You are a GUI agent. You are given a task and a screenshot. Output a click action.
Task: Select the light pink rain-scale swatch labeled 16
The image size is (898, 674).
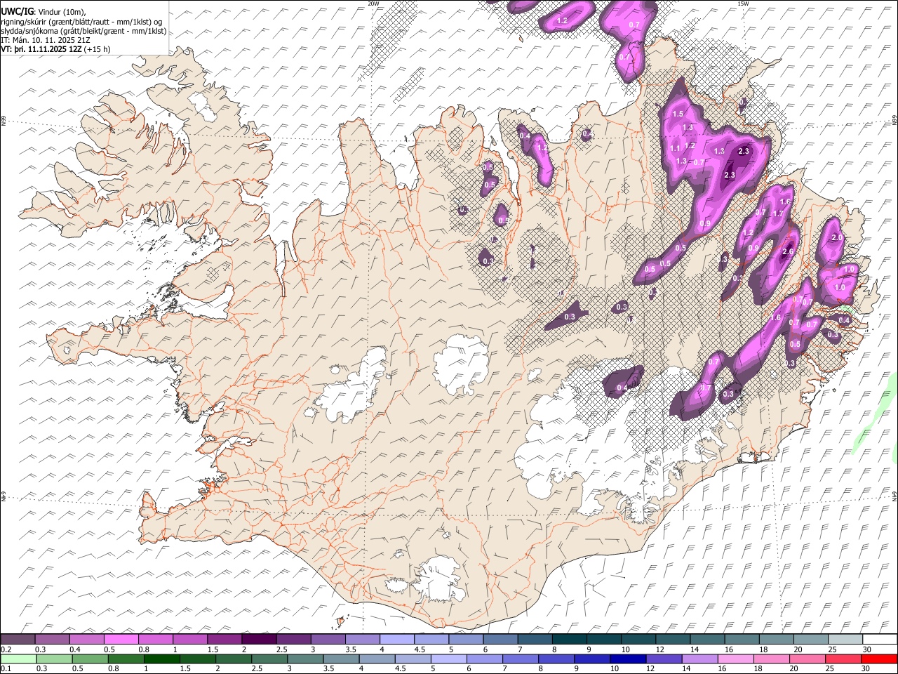pyautogui.click(x=736, y=659)
